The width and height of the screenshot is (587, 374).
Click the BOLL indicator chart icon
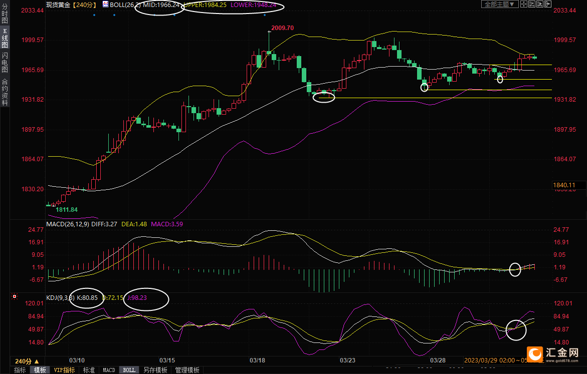tap(106, 5)
